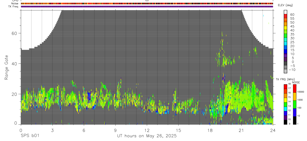Click the Noise color strip above the plot
The width and height of the screenshot is (307, 141).
[147, 3]
